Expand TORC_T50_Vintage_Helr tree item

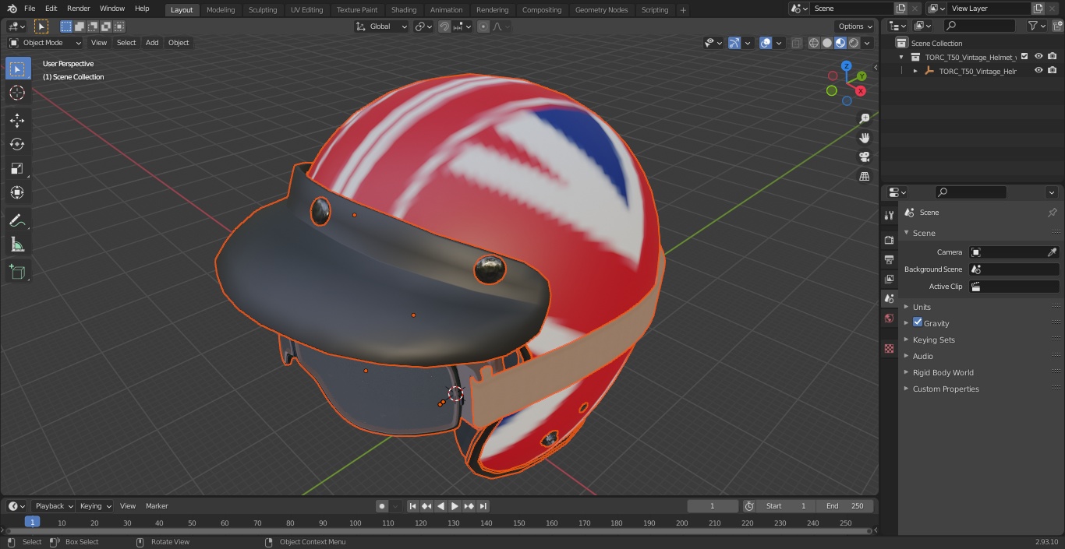(x=915, y=71)
